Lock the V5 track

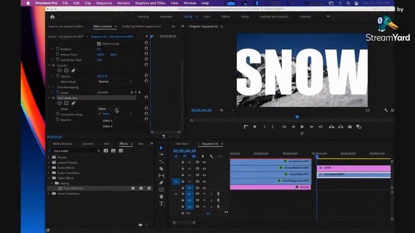point(183,162)
